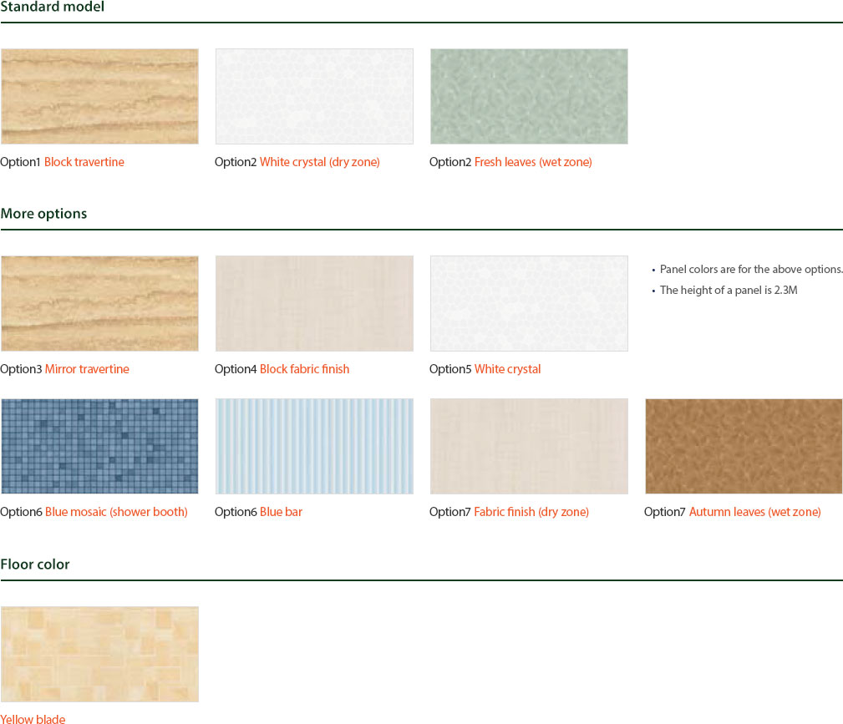
Task: Choose the Autumn leaves brown swatch image
Action: (744, 446)
